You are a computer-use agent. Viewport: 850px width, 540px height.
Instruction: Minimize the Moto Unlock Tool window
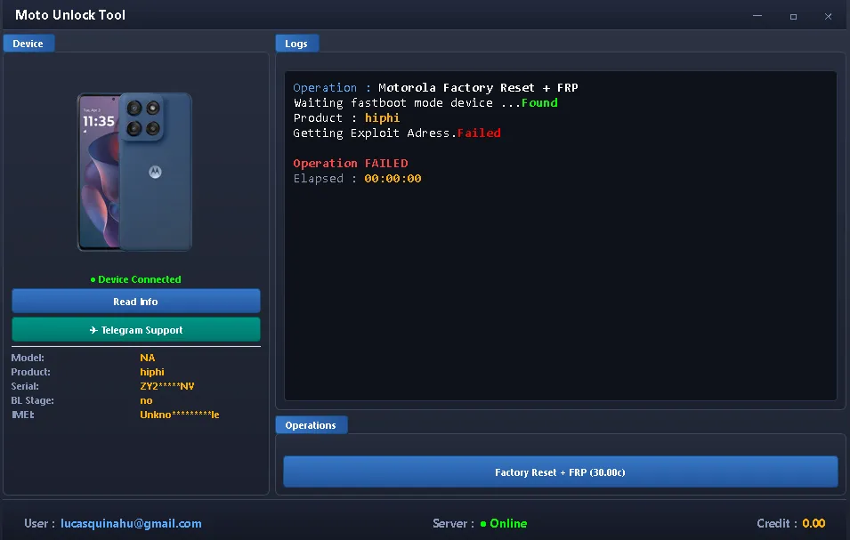point(757,15)
